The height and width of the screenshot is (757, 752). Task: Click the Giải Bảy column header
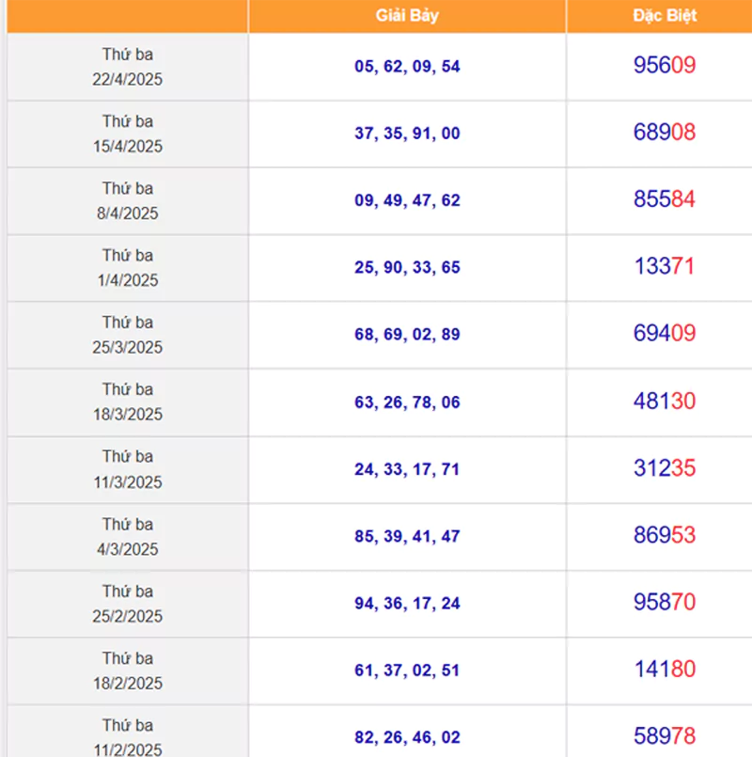pyautogui.click(x=407, y=16)
